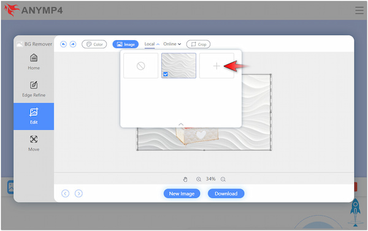Open the Crop tool
Viewport: 368px width, 231px height.
pos(198,44)
